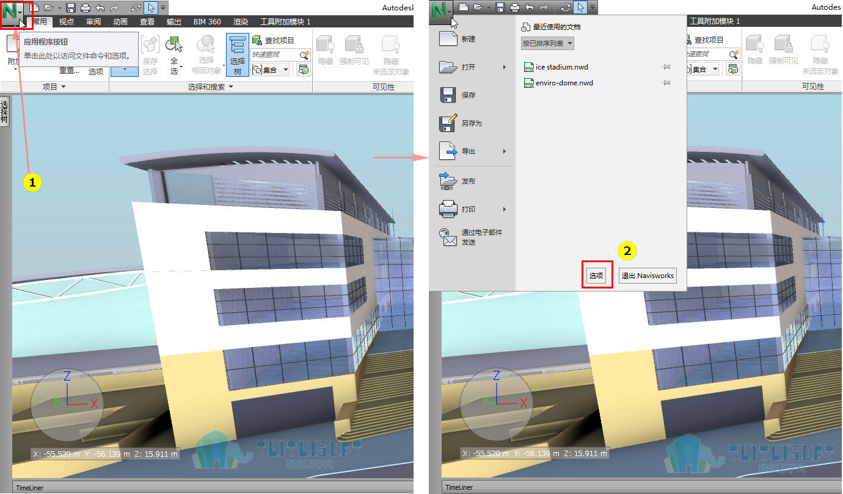The image size is (843, 494).
Task: Open the 按已排序列表 sort dropdown
Action: (547, 43)
